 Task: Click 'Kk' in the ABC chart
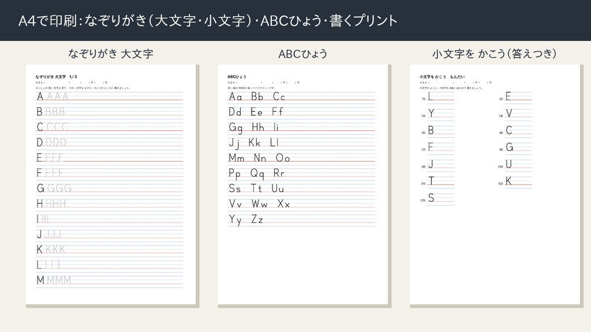[255, 143]
